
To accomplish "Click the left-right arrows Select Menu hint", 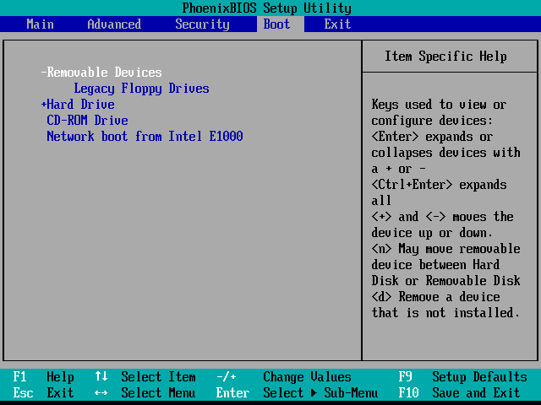I will coord(145,392).
